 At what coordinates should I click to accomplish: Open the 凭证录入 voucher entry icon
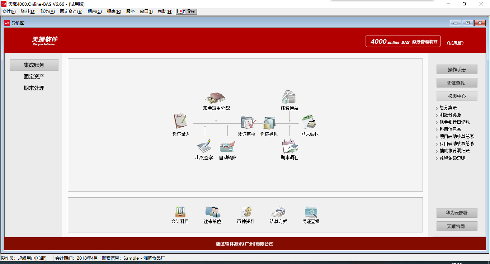180,121
